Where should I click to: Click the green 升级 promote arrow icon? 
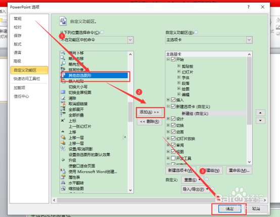[63, 160]
